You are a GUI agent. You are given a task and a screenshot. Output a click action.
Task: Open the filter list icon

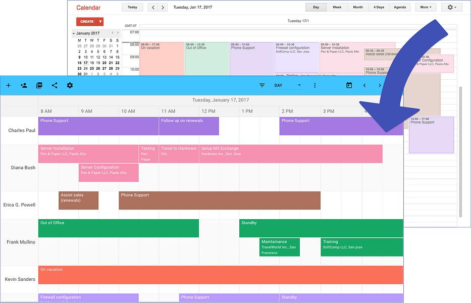262,85
